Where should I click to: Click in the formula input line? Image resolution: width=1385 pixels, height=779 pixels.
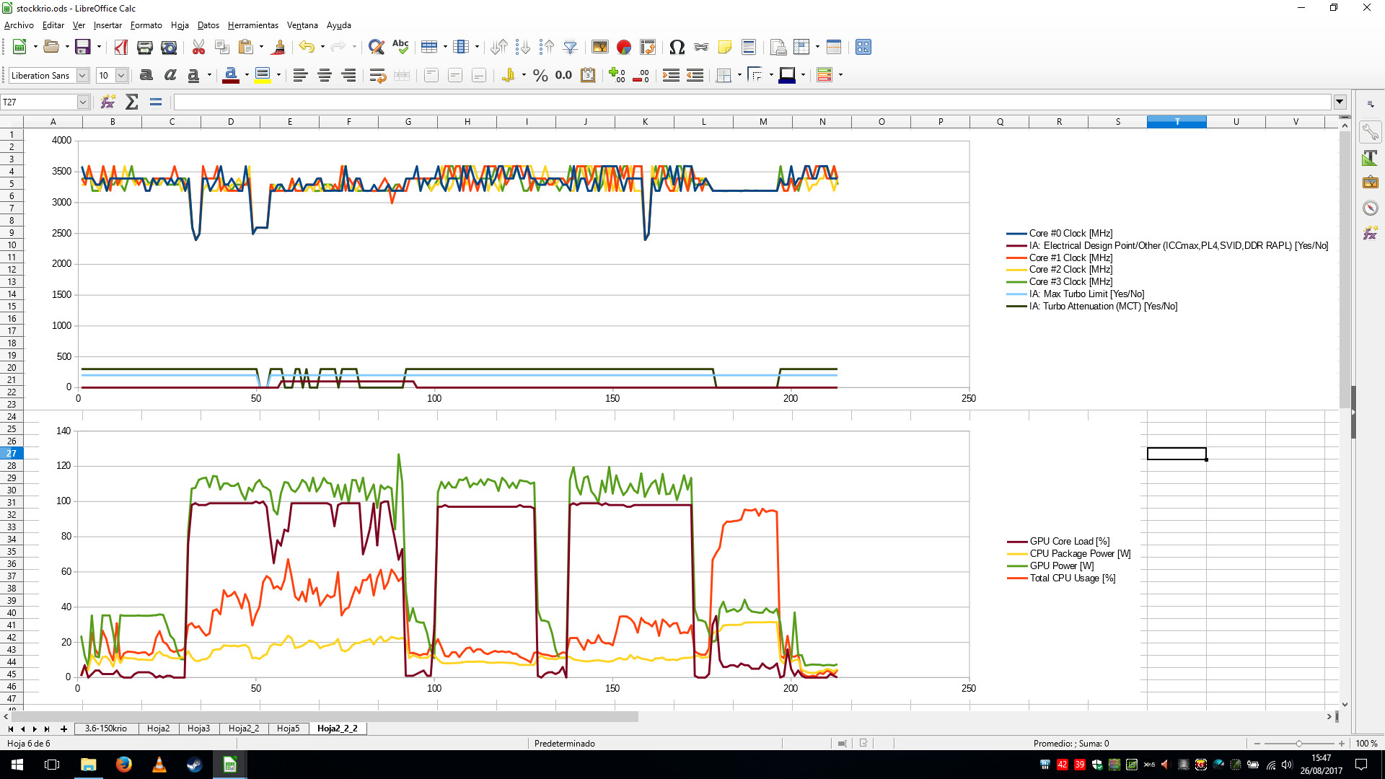[752, 102]
